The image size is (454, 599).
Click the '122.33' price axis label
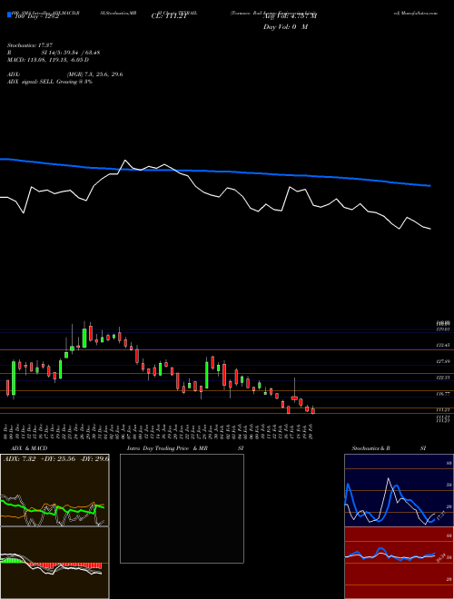[443, 378]
